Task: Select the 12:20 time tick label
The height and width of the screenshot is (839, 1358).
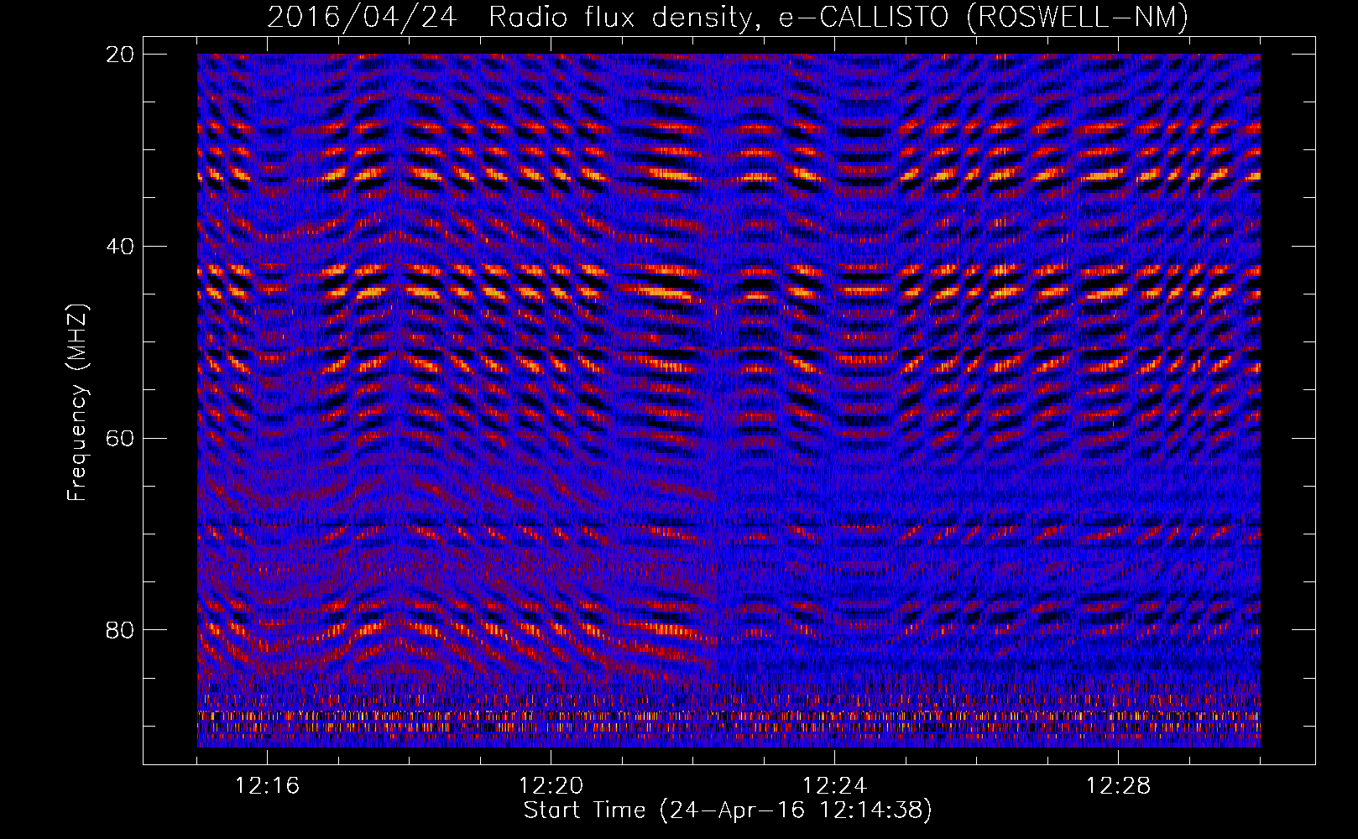Action: (551, 786)
